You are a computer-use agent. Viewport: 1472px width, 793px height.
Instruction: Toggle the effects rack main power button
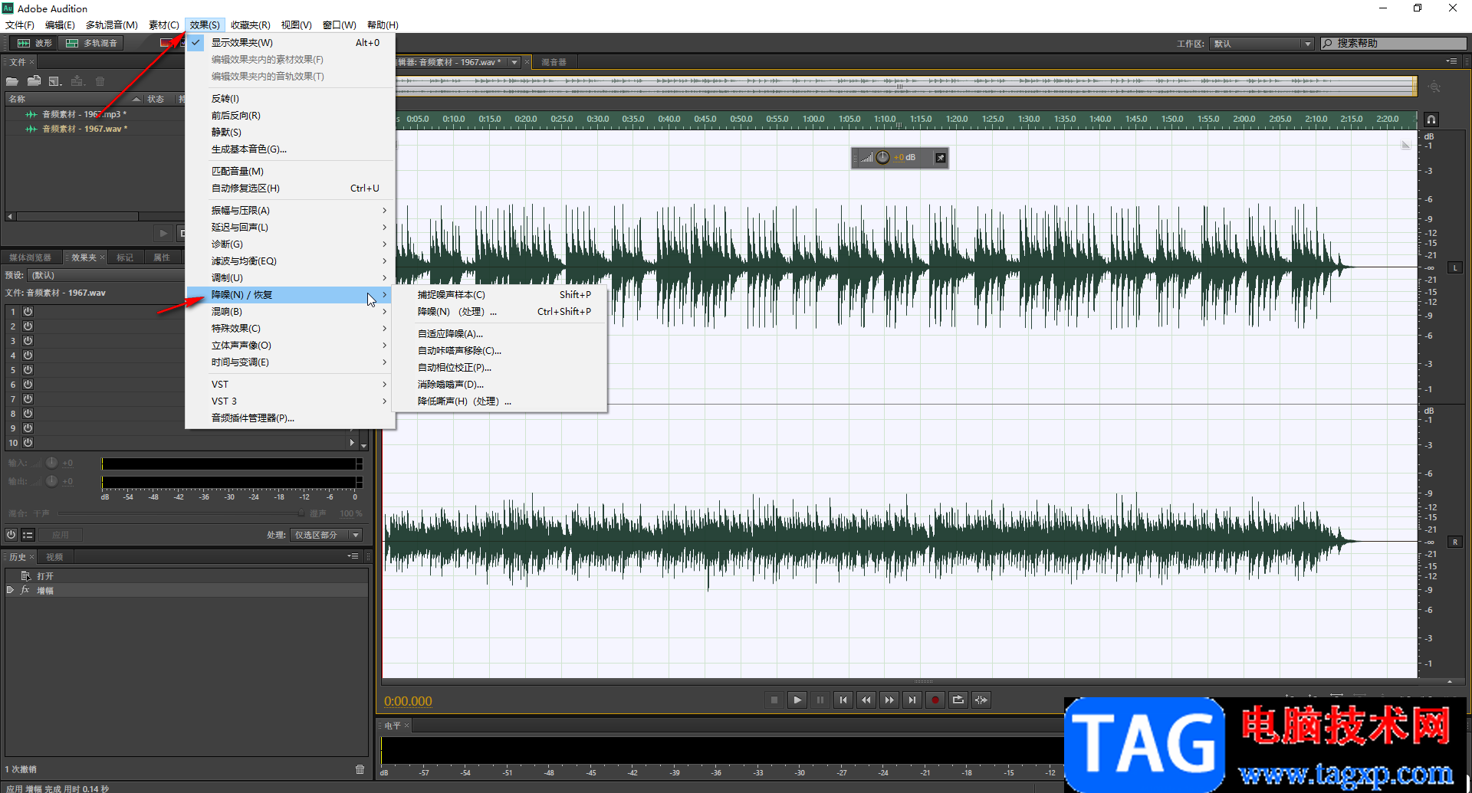11,535
